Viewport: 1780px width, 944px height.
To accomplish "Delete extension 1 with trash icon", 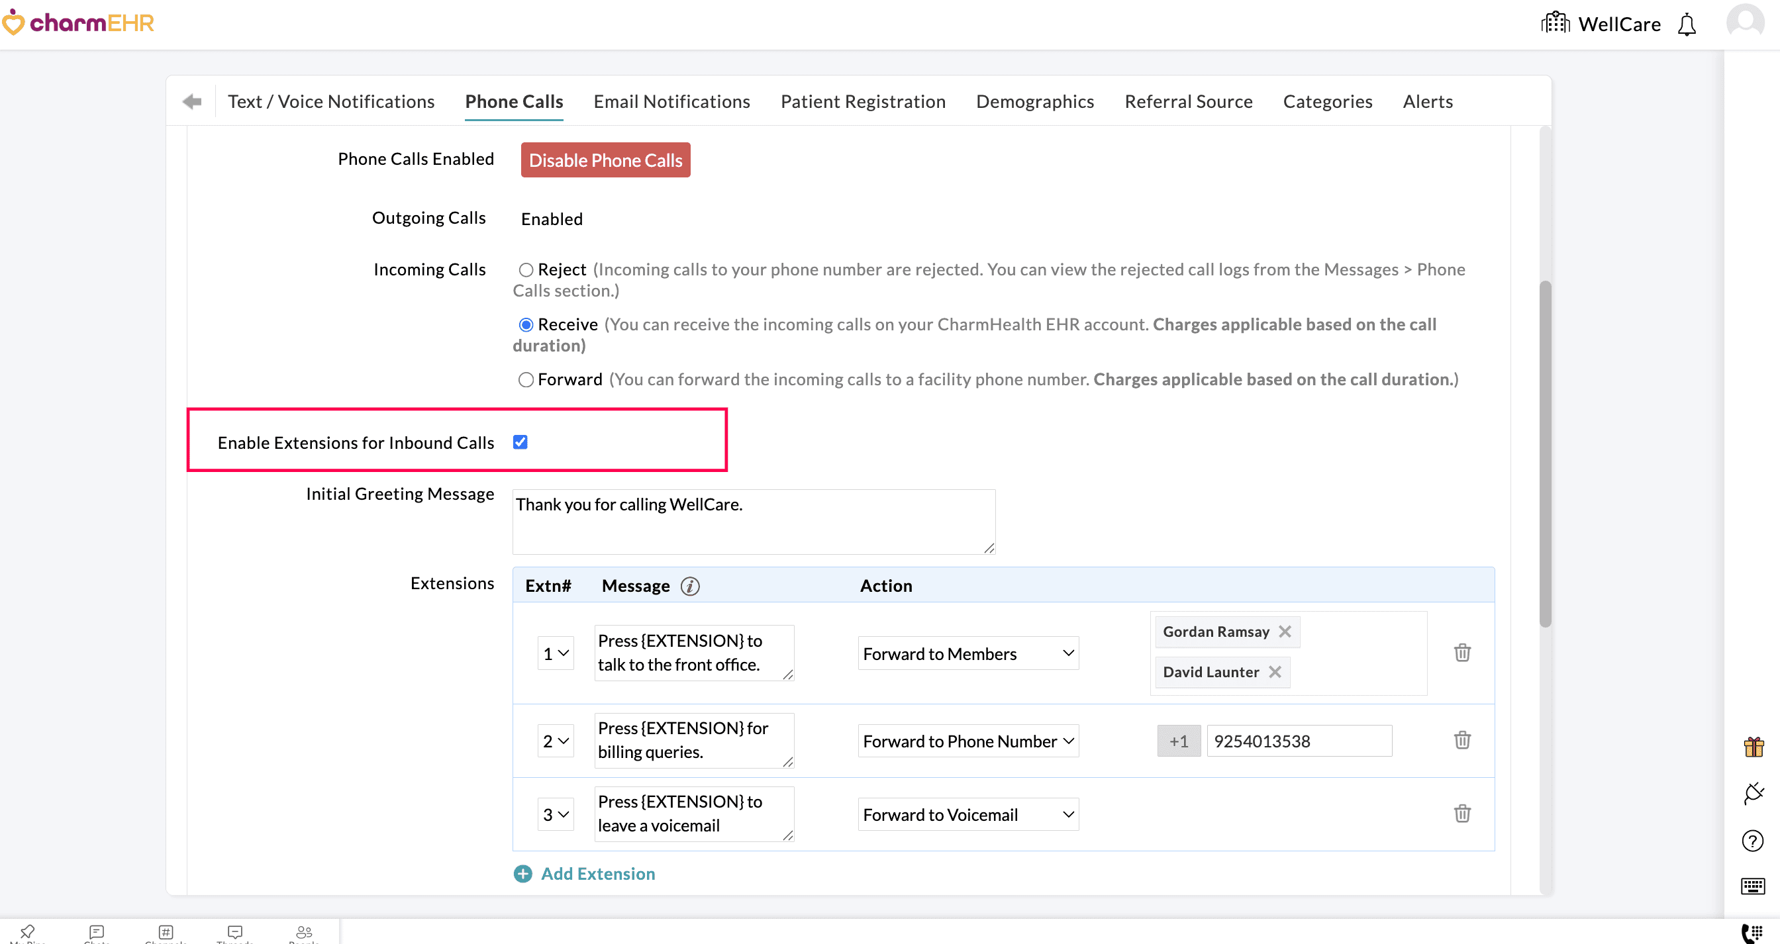I will pos(1461,653).
